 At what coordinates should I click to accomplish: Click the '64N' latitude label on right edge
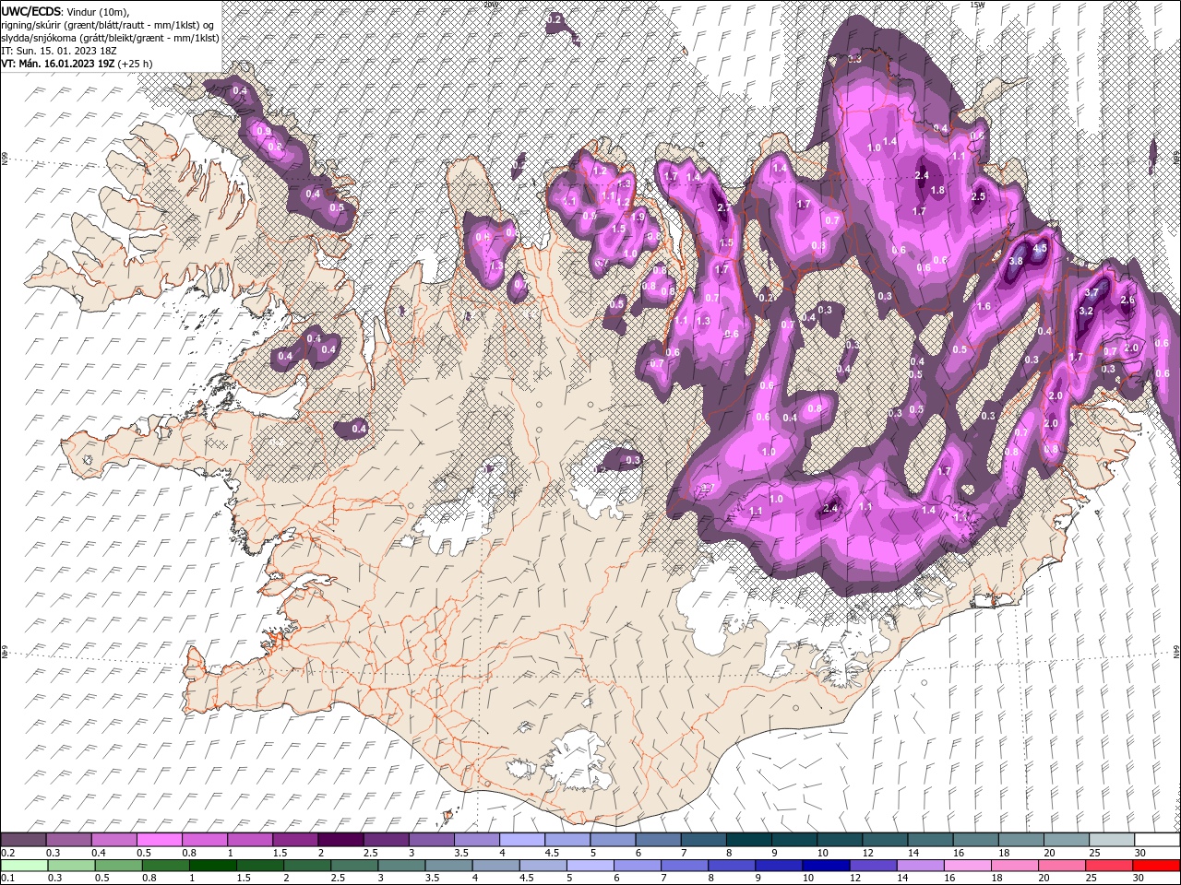(1176, 651)
